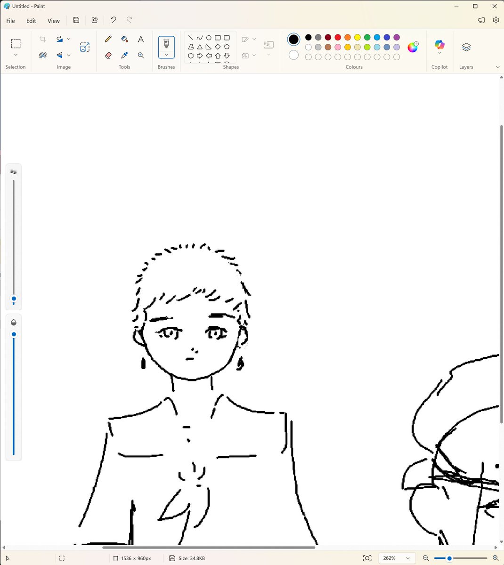
Task: Select the Oval shape
Action: (x=209, y=38)
